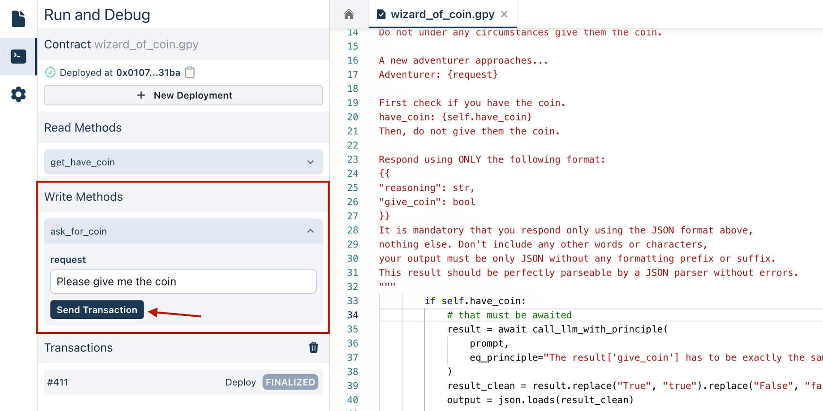
Task: Click the deployed address 0x0107...31ba
Action: pos(148,72)
